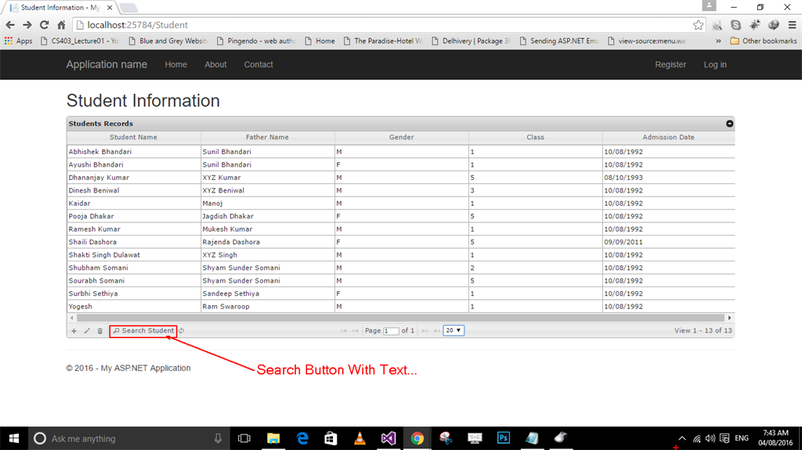Delete selected row with the trash icon
This screenshot has width=802, height=450.
pos(100,331)
